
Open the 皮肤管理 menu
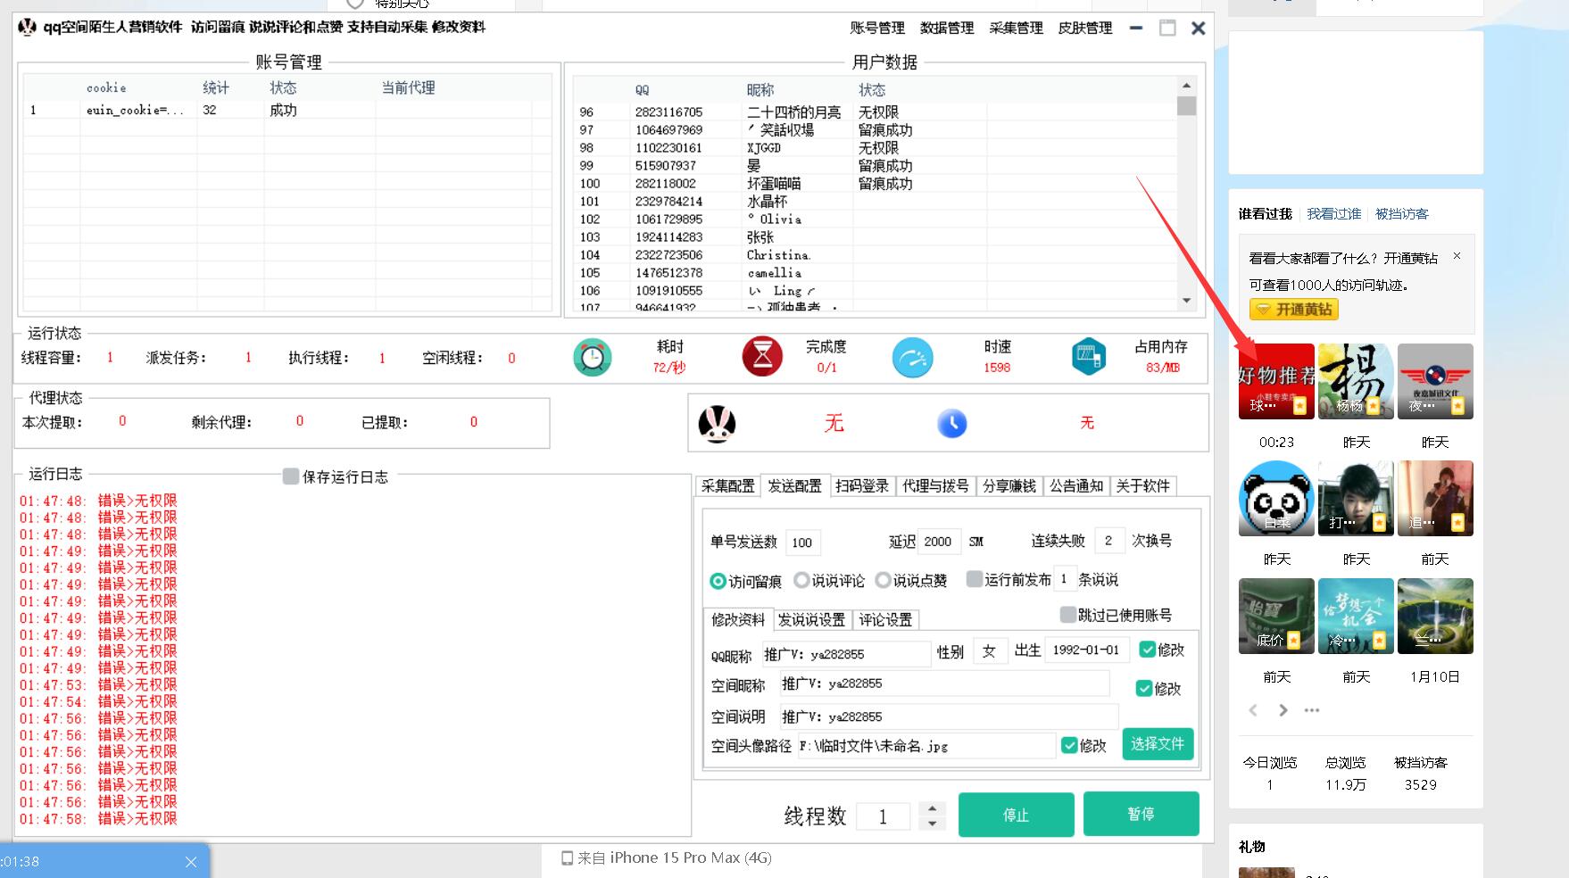[1084, 28]
